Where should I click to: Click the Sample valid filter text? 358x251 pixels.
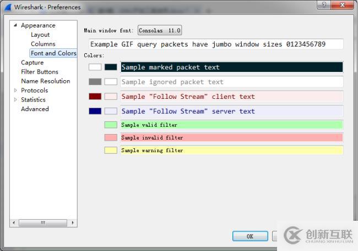tap(232, 125)
